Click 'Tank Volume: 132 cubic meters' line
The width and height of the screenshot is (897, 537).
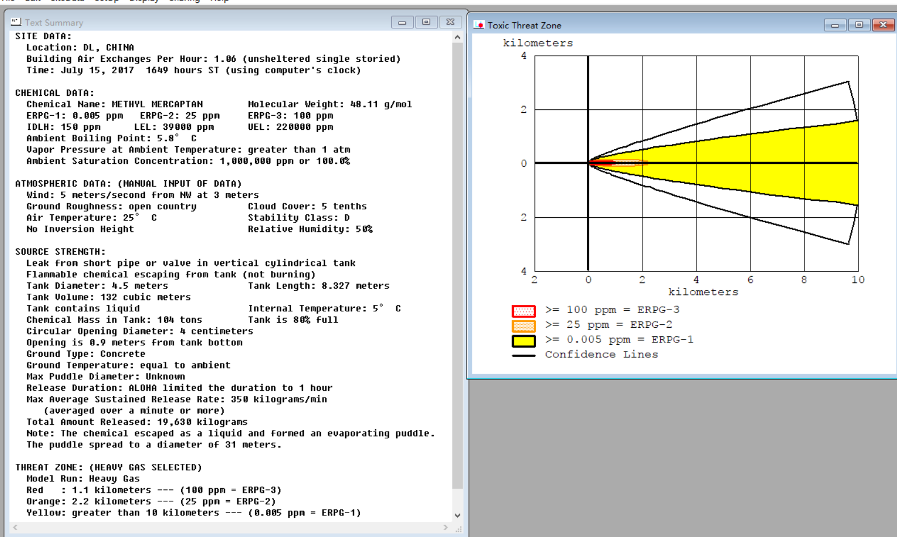[108, 297]
